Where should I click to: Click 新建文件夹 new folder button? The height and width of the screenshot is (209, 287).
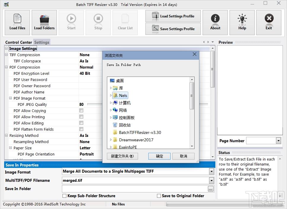tap(122, 156)
